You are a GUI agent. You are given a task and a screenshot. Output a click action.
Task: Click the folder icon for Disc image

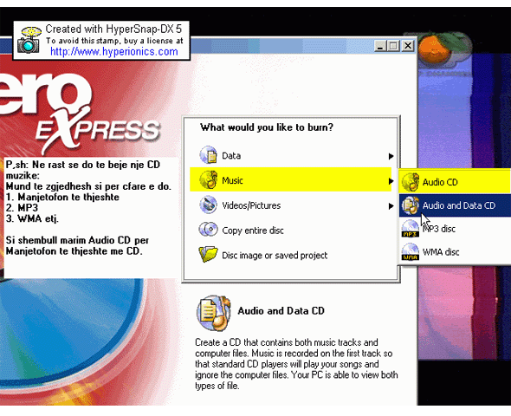tap(208, 255)
